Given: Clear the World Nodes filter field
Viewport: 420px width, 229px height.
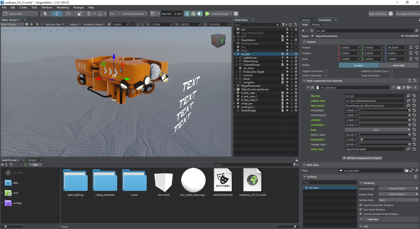Looking at the screenshot, I should click(x=278, y=25).
